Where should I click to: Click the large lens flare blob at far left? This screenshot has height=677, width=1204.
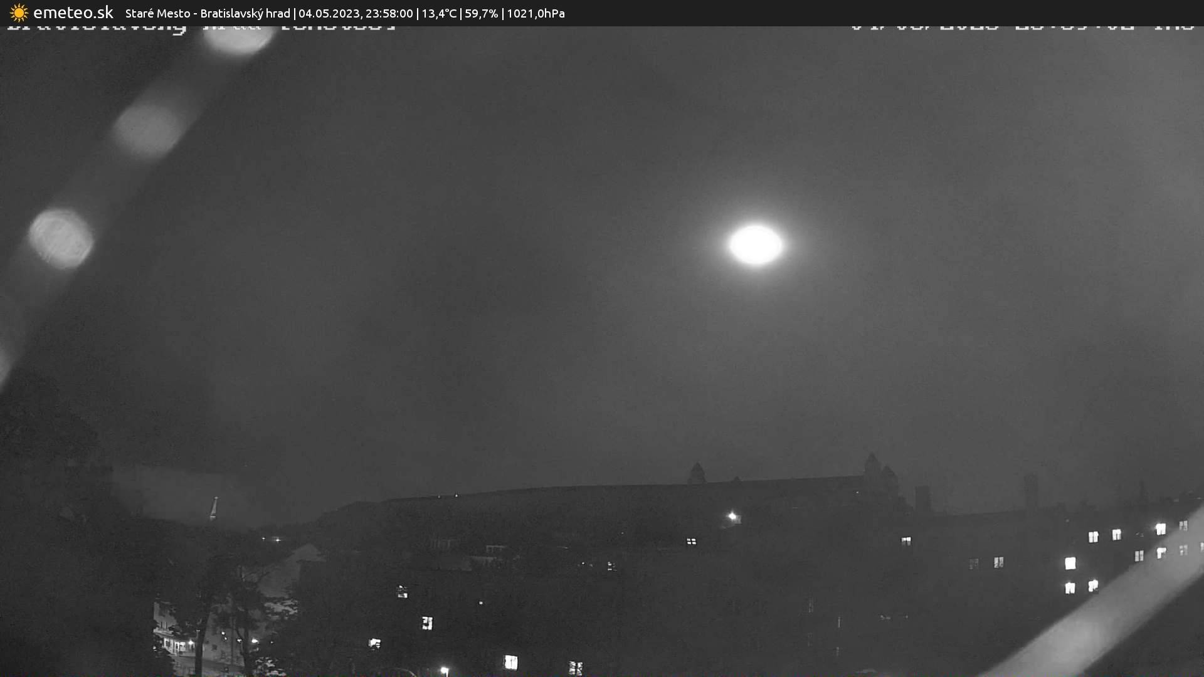point(61,239)
